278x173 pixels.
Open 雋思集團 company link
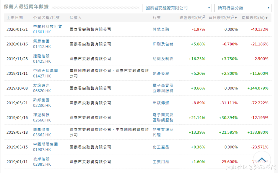[41, 41]
